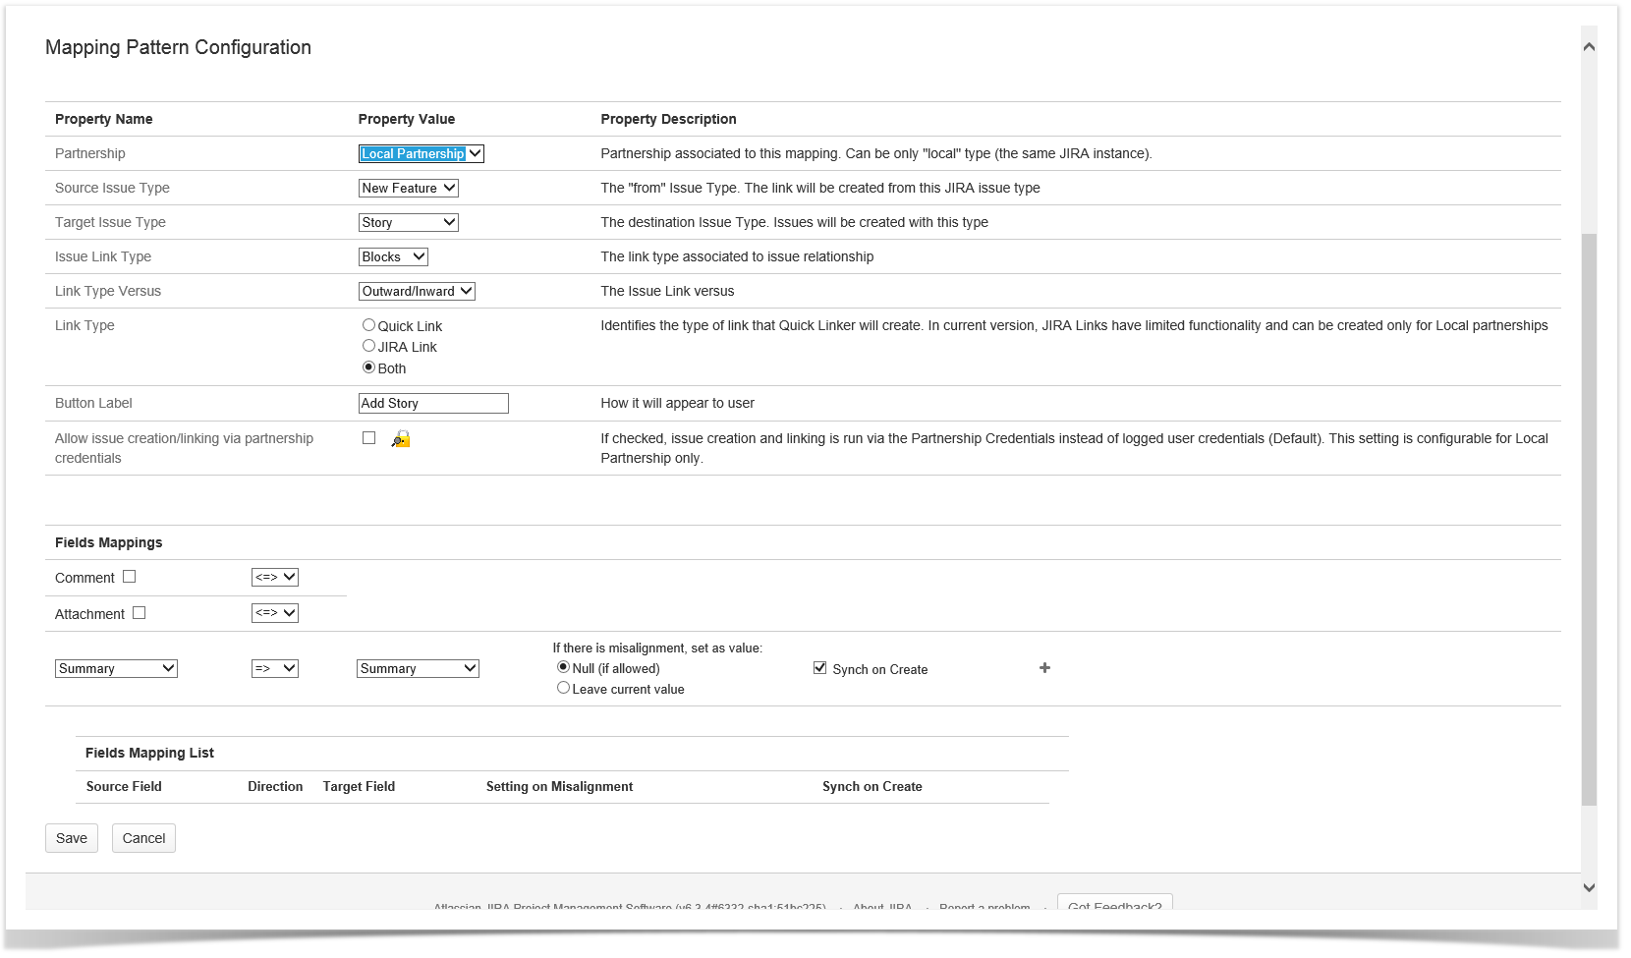Click the Button Label text field
The width and height of the screenshot is (1631, 958).
click(433, 404)
